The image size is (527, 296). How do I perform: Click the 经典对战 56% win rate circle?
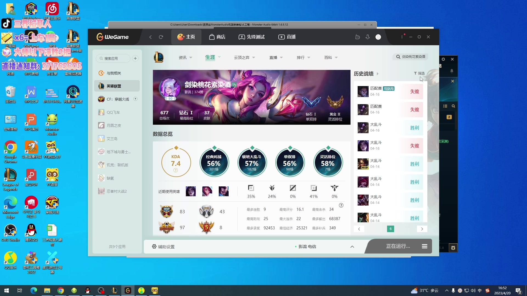214,162
